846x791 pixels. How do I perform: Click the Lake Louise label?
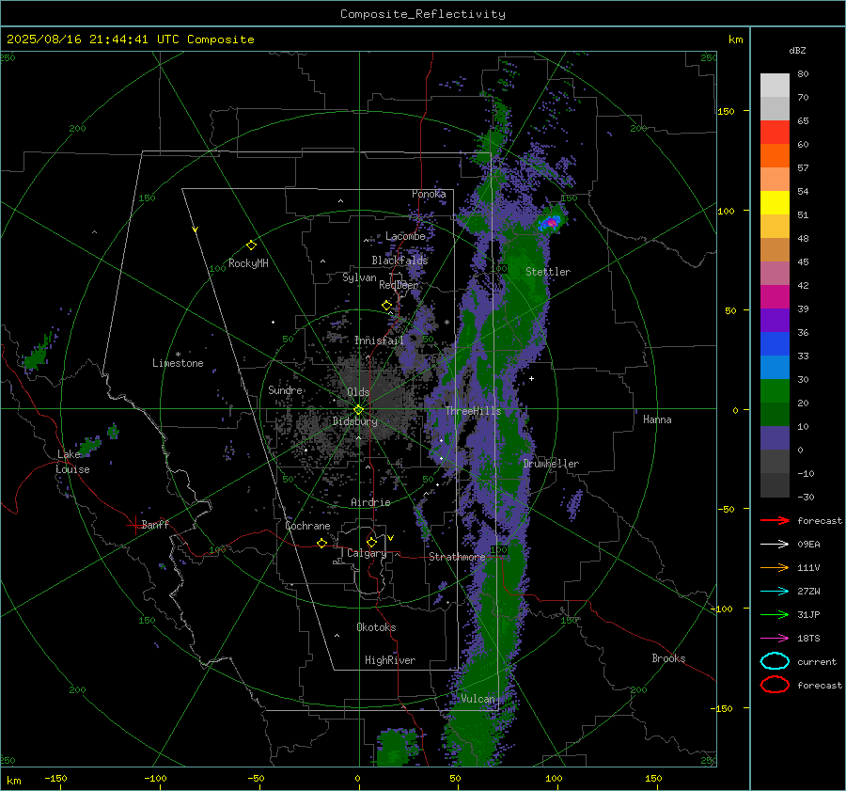pos(72,462)
